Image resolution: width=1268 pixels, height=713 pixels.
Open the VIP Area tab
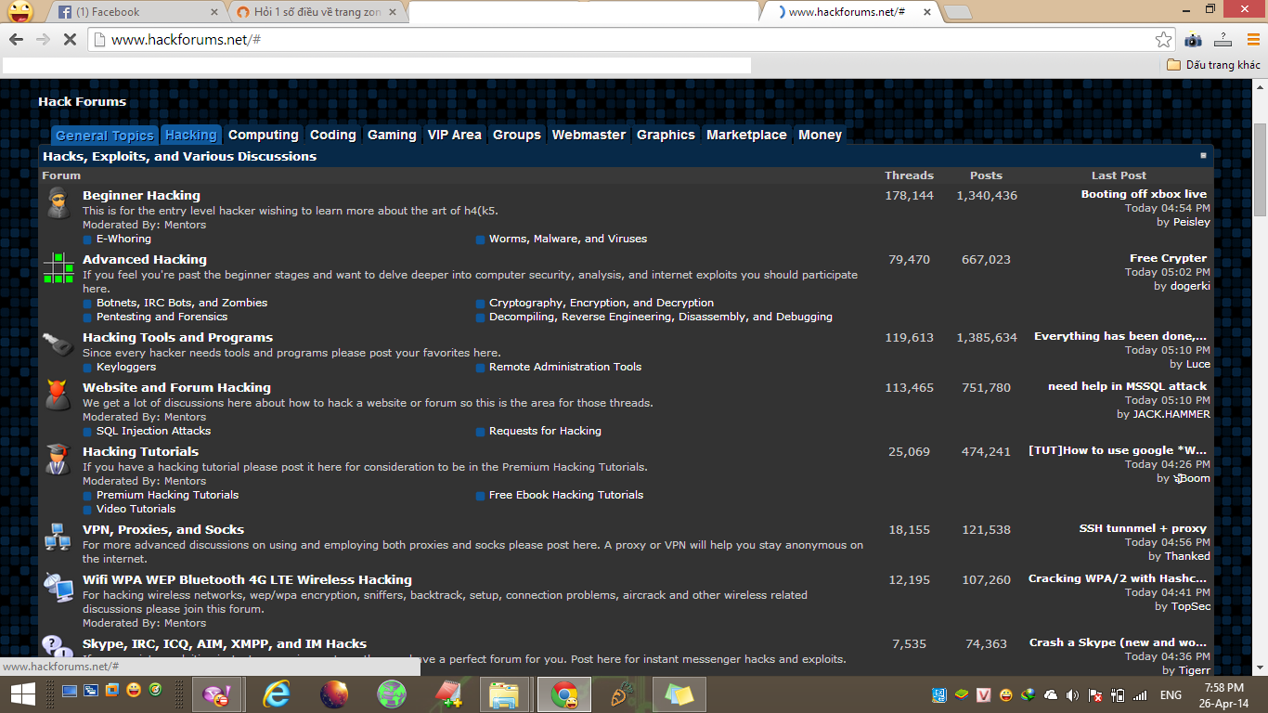pyautogui.click(x=455, y=135)
